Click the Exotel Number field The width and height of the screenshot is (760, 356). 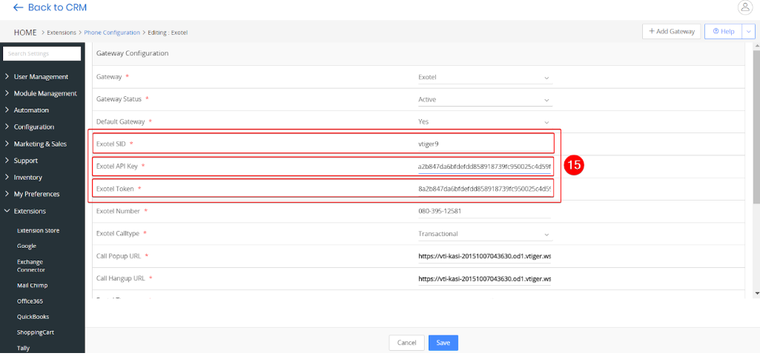485,212
